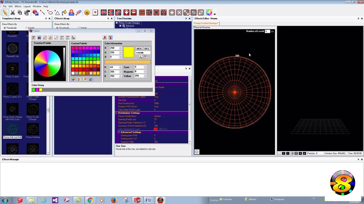Collapse the Distribution Settings section
The height and width of the screenshot is (204, 364).
click(116, 113)
